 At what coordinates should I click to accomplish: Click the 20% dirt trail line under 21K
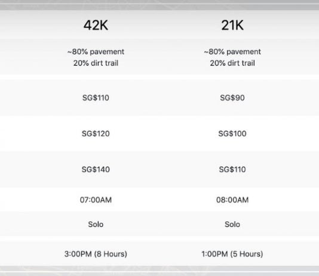click(x=232, y=63)
